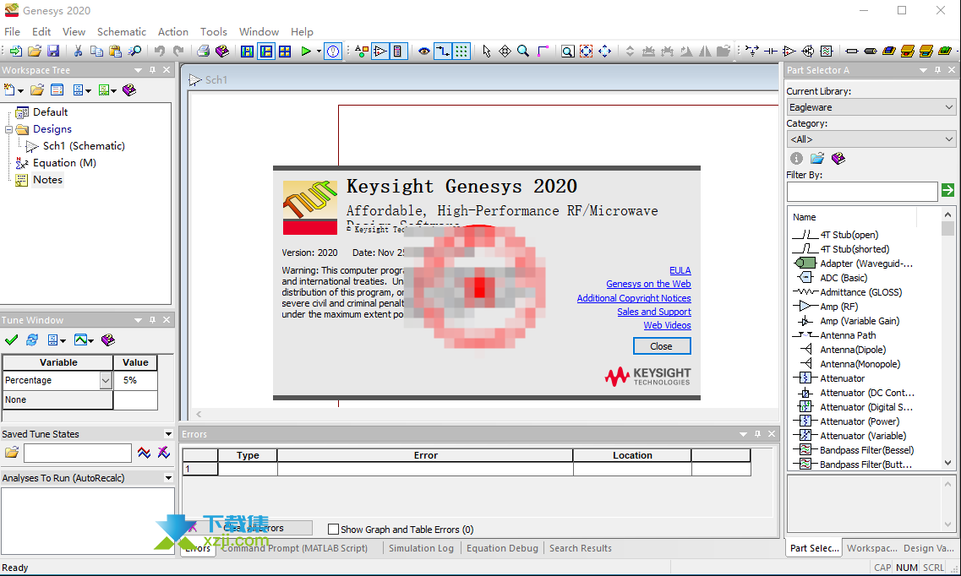Click the help book icon in main toolbar
The image size is (961, 576).
click(222, 52)
